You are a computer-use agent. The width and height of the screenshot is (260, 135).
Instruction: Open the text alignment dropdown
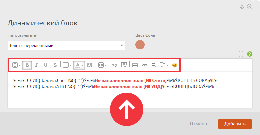click(x=67, y=65)
